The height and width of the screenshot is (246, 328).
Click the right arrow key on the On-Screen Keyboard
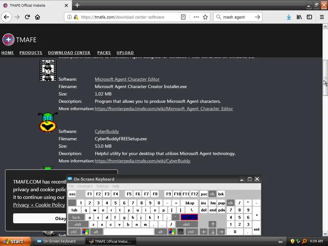[221, 232]
